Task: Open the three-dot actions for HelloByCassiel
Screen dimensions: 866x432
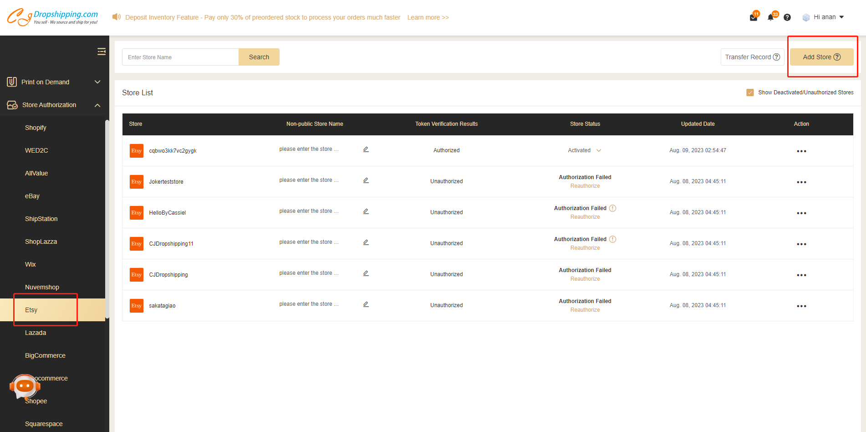Action: tap(801, 213)
